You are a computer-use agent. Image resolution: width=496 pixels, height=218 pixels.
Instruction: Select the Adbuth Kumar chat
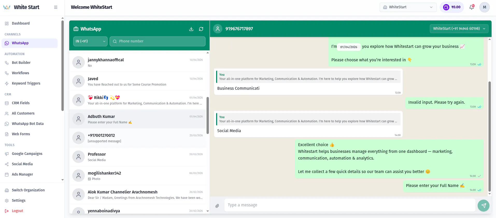138,119
